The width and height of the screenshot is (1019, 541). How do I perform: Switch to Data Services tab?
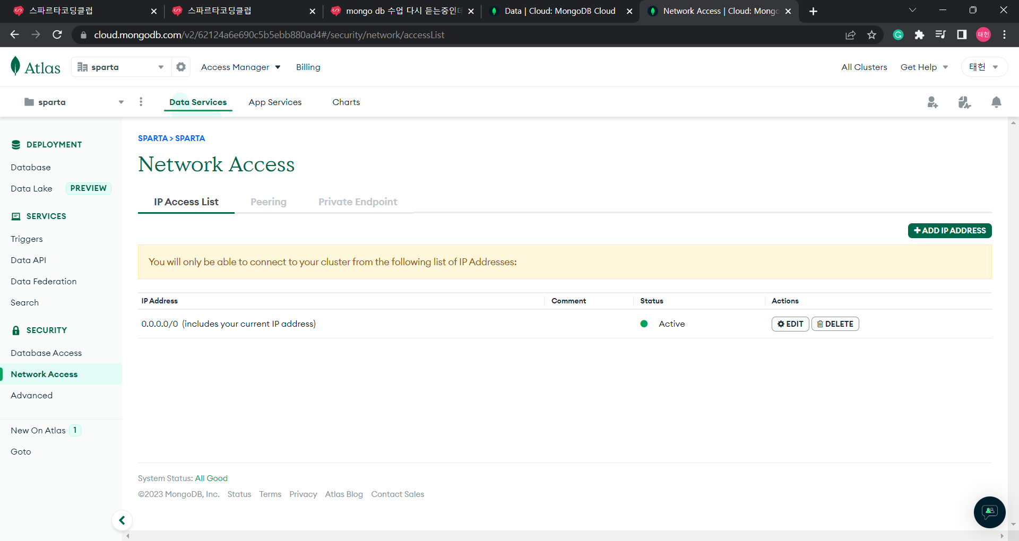pyautogui.click(x=198, y=102)
